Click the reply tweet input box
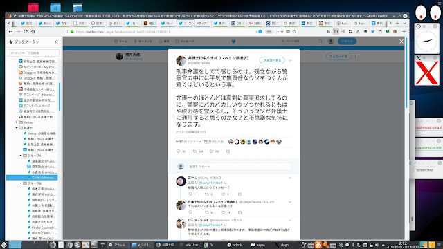The width and height of the screenshot is (443, 249). [x=239, y=167]
